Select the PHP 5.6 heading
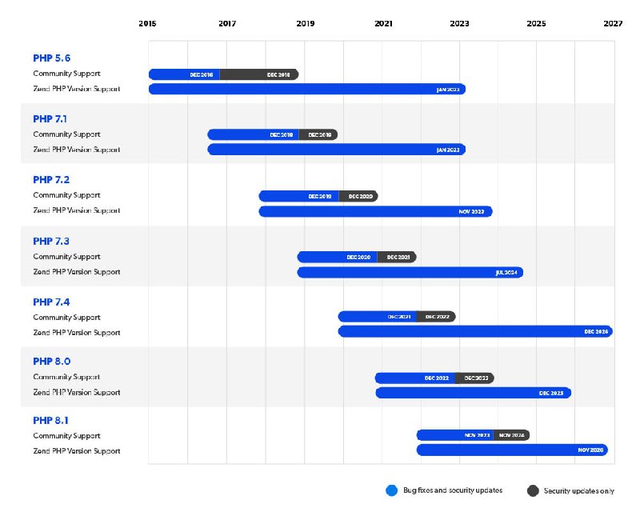Image resolution: width=640 pixels, height=512 pixels. [51, 58]
